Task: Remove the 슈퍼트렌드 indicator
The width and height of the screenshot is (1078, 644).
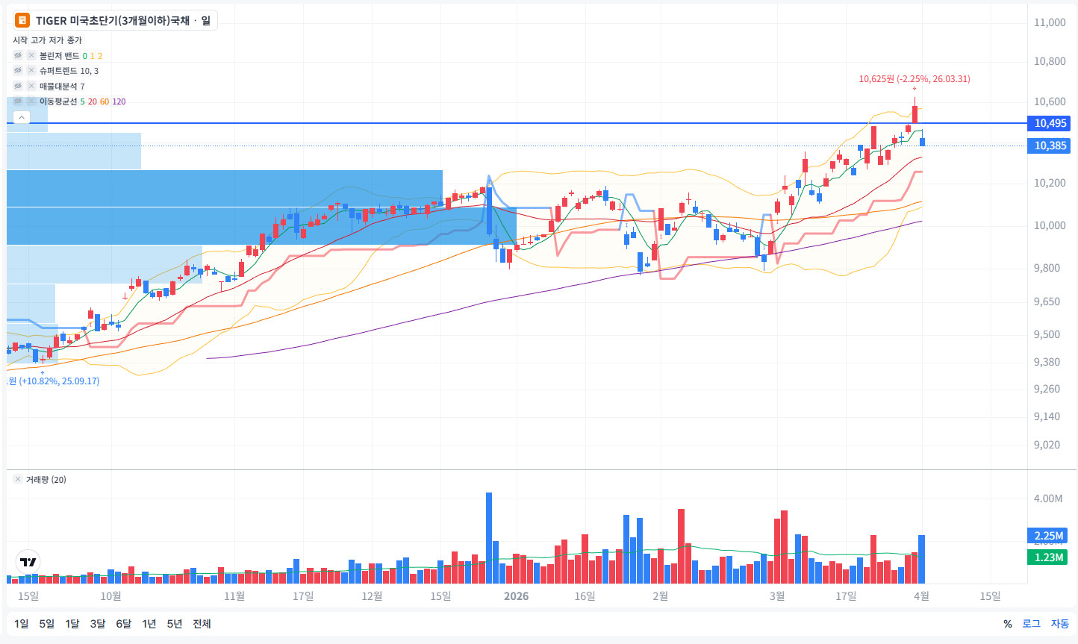Action: (31, 71)
